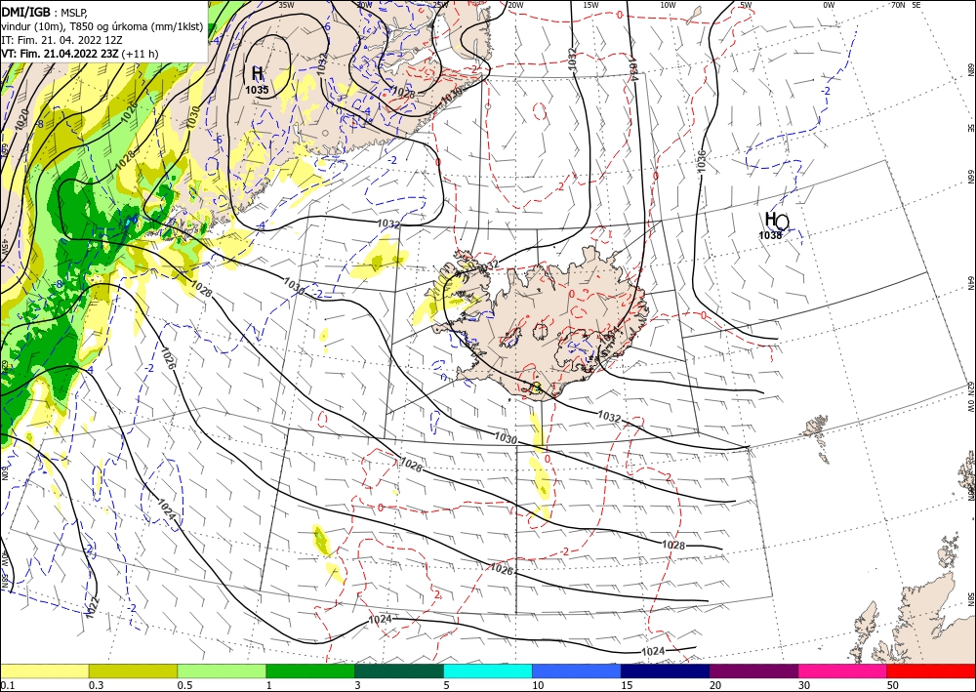Select the navy 15–20 legend color

click(x=666, y=671)
